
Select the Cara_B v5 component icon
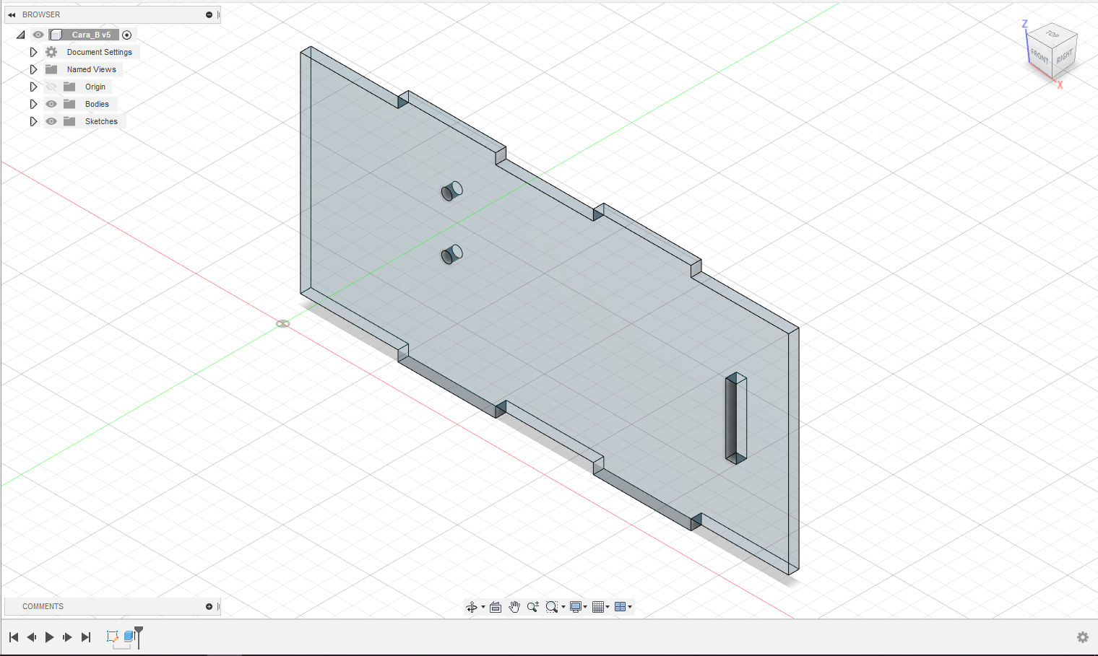56,35
